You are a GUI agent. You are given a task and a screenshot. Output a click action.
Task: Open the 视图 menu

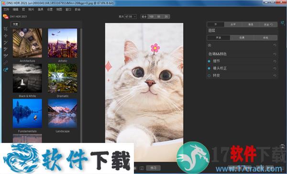click(x=59, y=10)
